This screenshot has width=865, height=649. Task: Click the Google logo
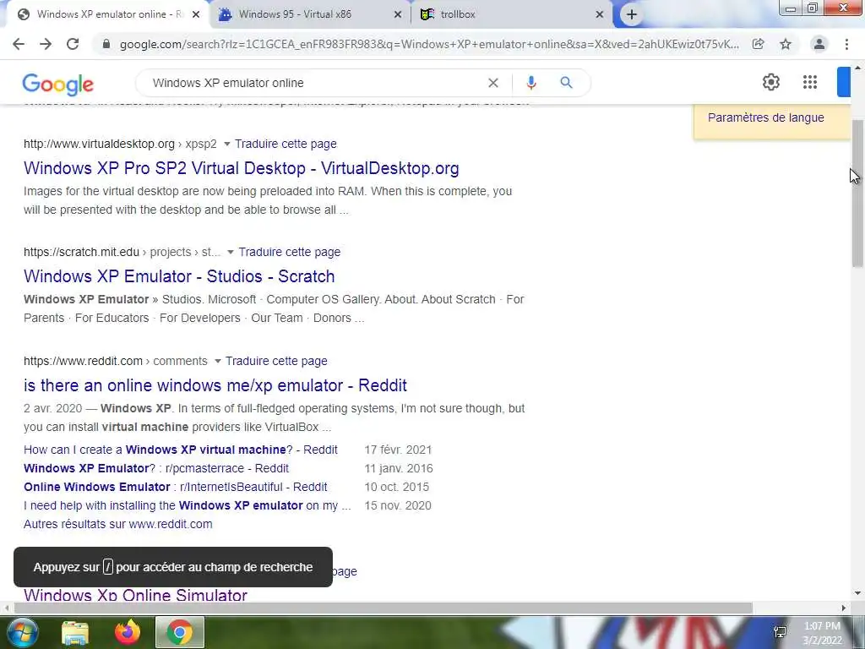point(58,84)
